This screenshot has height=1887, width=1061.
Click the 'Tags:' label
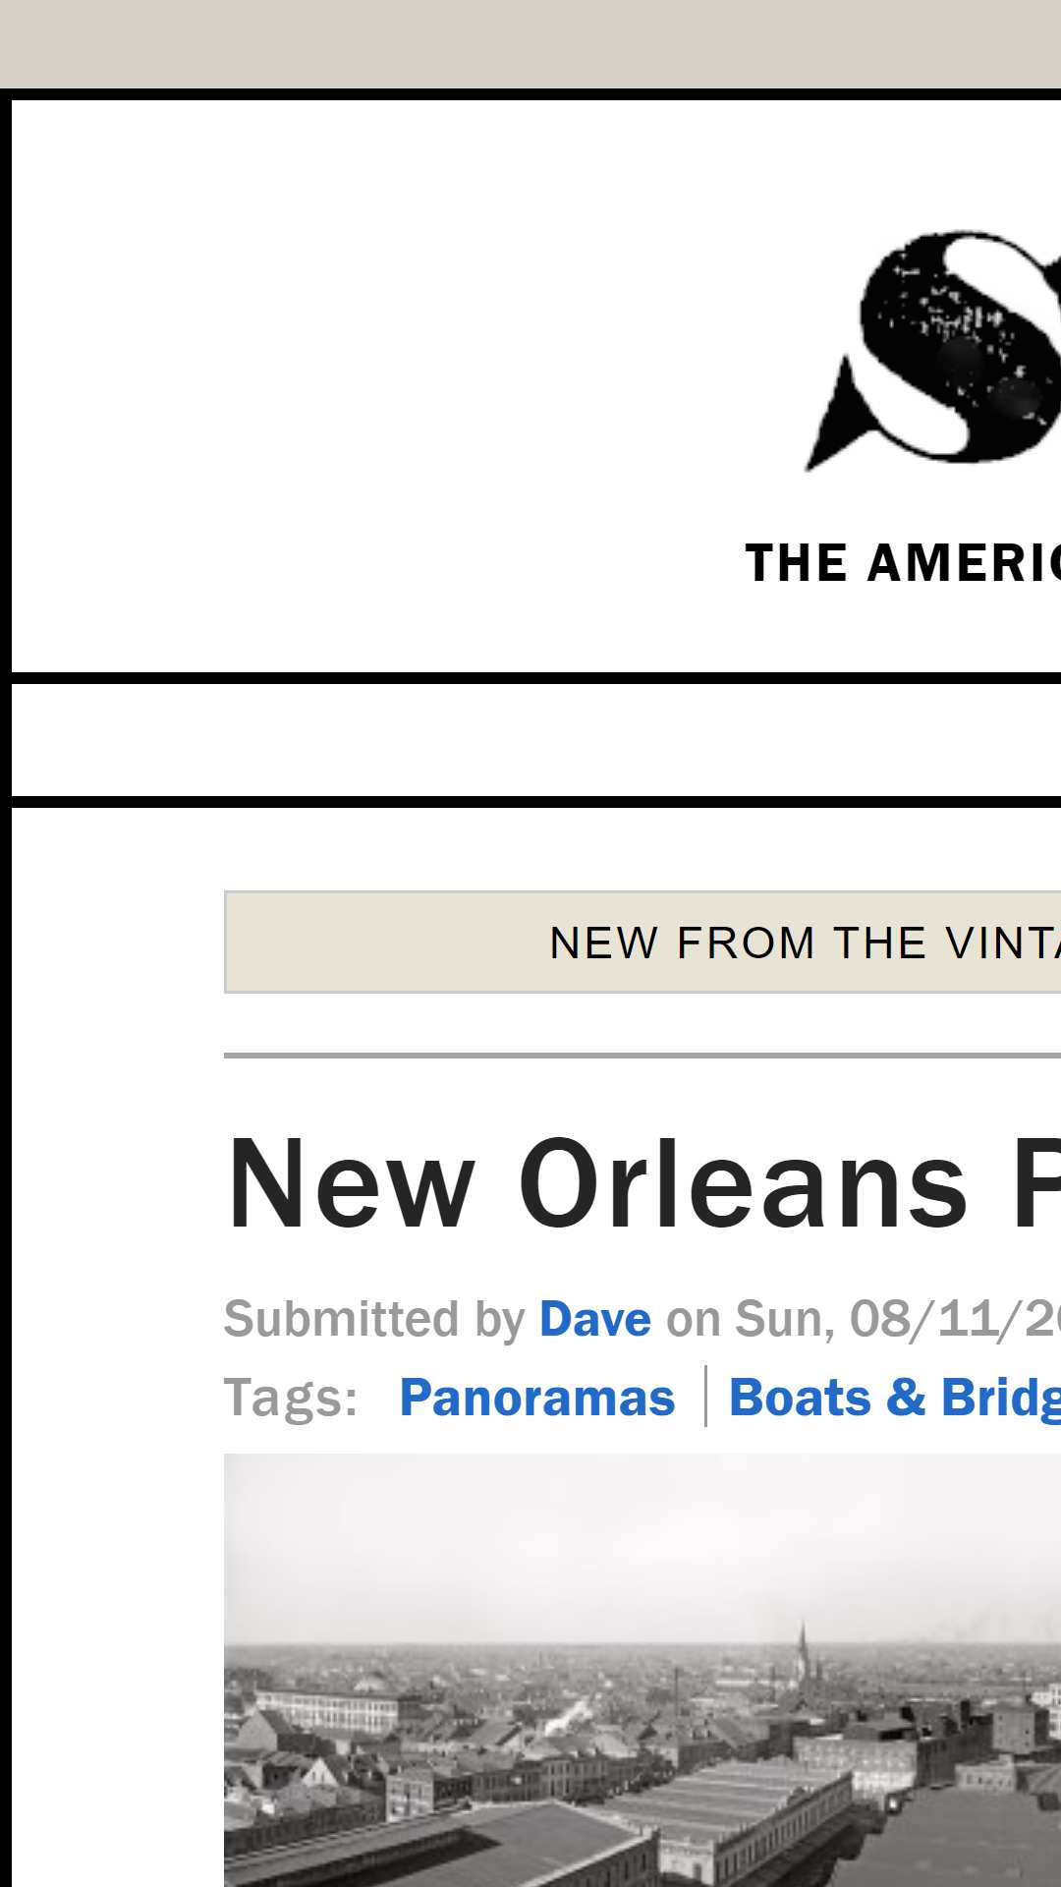(291, 1398)
